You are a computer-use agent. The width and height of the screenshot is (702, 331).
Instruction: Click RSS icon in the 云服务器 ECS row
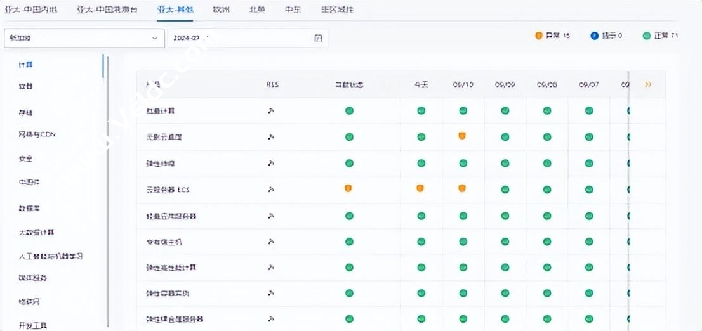(270, 189)
